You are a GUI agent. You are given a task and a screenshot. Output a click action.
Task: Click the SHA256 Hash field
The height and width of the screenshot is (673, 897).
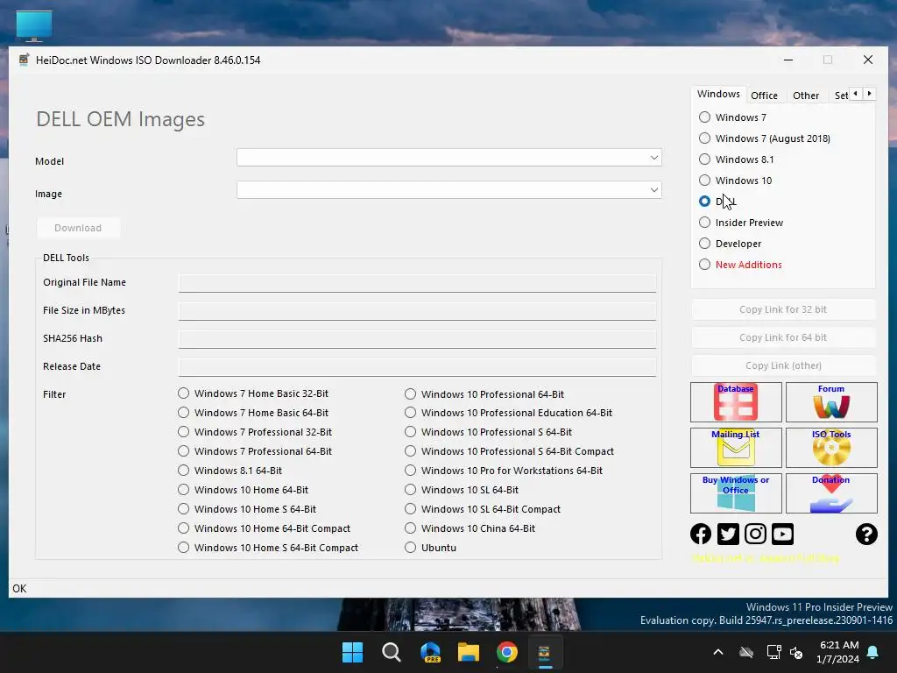[x=417, y=339]
